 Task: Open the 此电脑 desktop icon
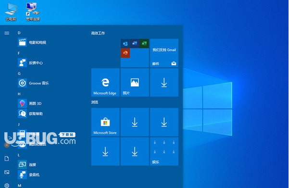coord(11,12)
